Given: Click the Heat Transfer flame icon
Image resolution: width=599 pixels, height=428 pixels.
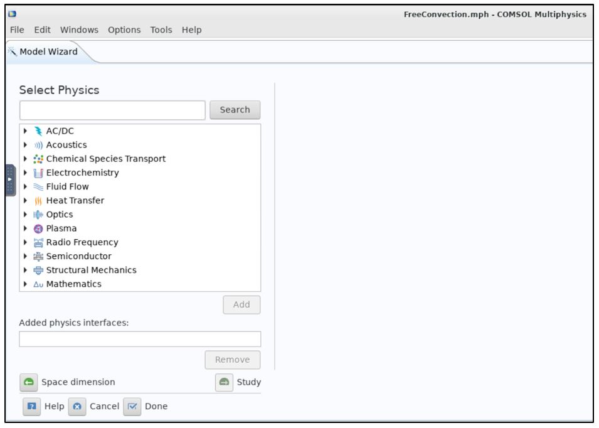Looking at the screenshot, I should pyautogui.click(x=38, y=201).
